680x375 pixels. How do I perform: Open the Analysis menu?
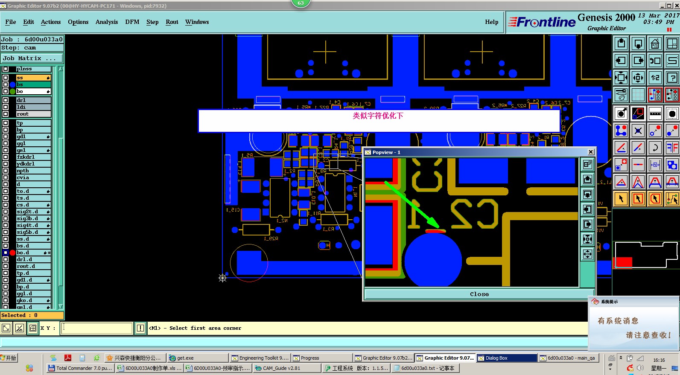pos(107,22)
